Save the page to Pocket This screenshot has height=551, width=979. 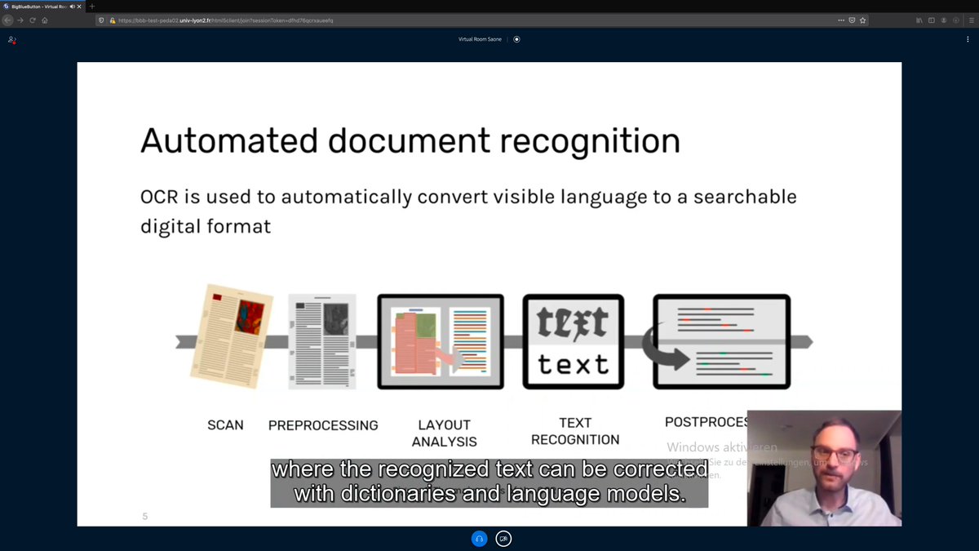click(852, 20)
